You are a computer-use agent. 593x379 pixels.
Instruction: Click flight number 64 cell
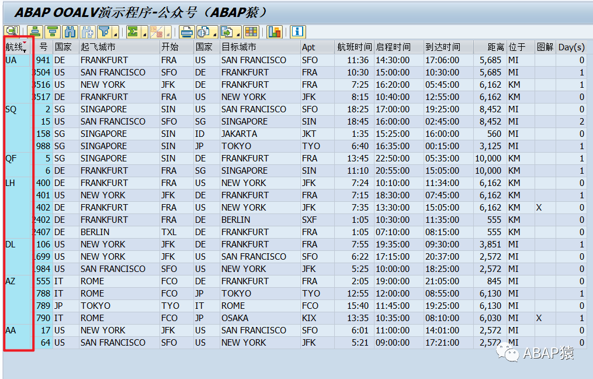pyautogui.click(x=43, y=343)
